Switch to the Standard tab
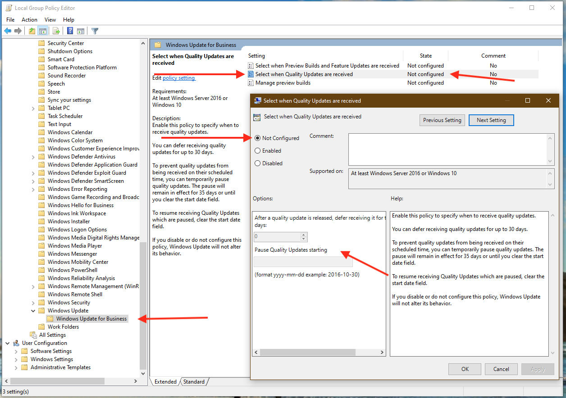 194,382
